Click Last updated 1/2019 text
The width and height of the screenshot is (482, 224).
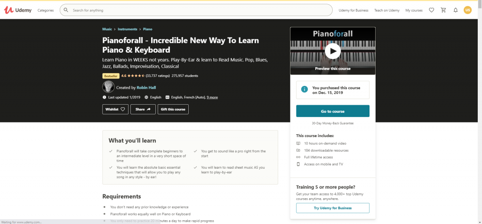pyautogui.click(x=124, y=97)
